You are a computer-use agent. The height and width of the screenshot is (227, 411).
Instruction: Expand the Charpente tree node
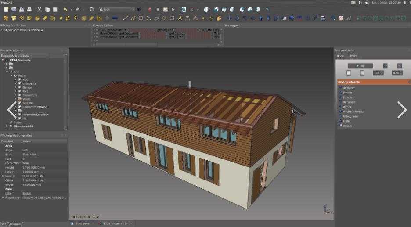click(15, 83)
